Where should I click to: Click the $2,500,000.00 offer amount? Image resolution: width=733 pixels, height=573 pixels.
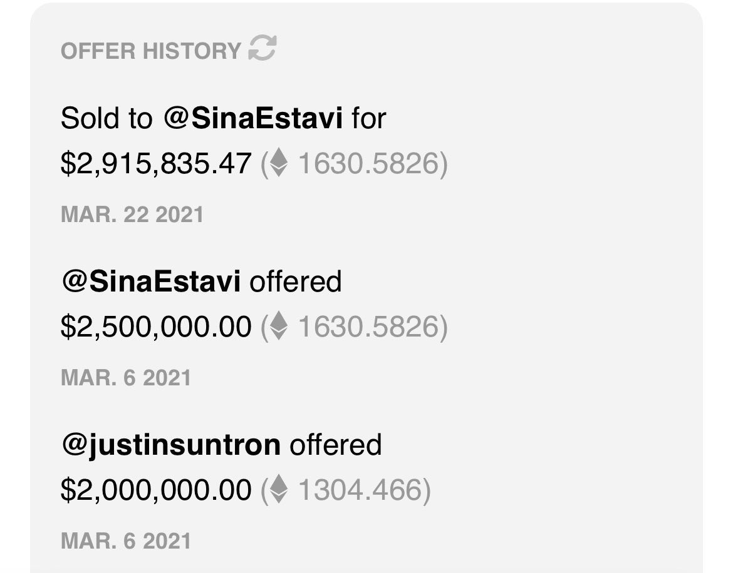(x=156, y=327)
